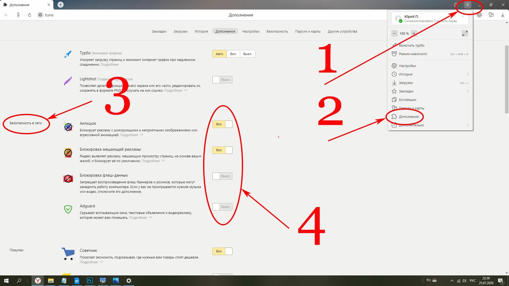Screen dimensions: 509x286
Task: Click the Блокировка мешающей рекламы icon
Action: [x=68, y=153]
